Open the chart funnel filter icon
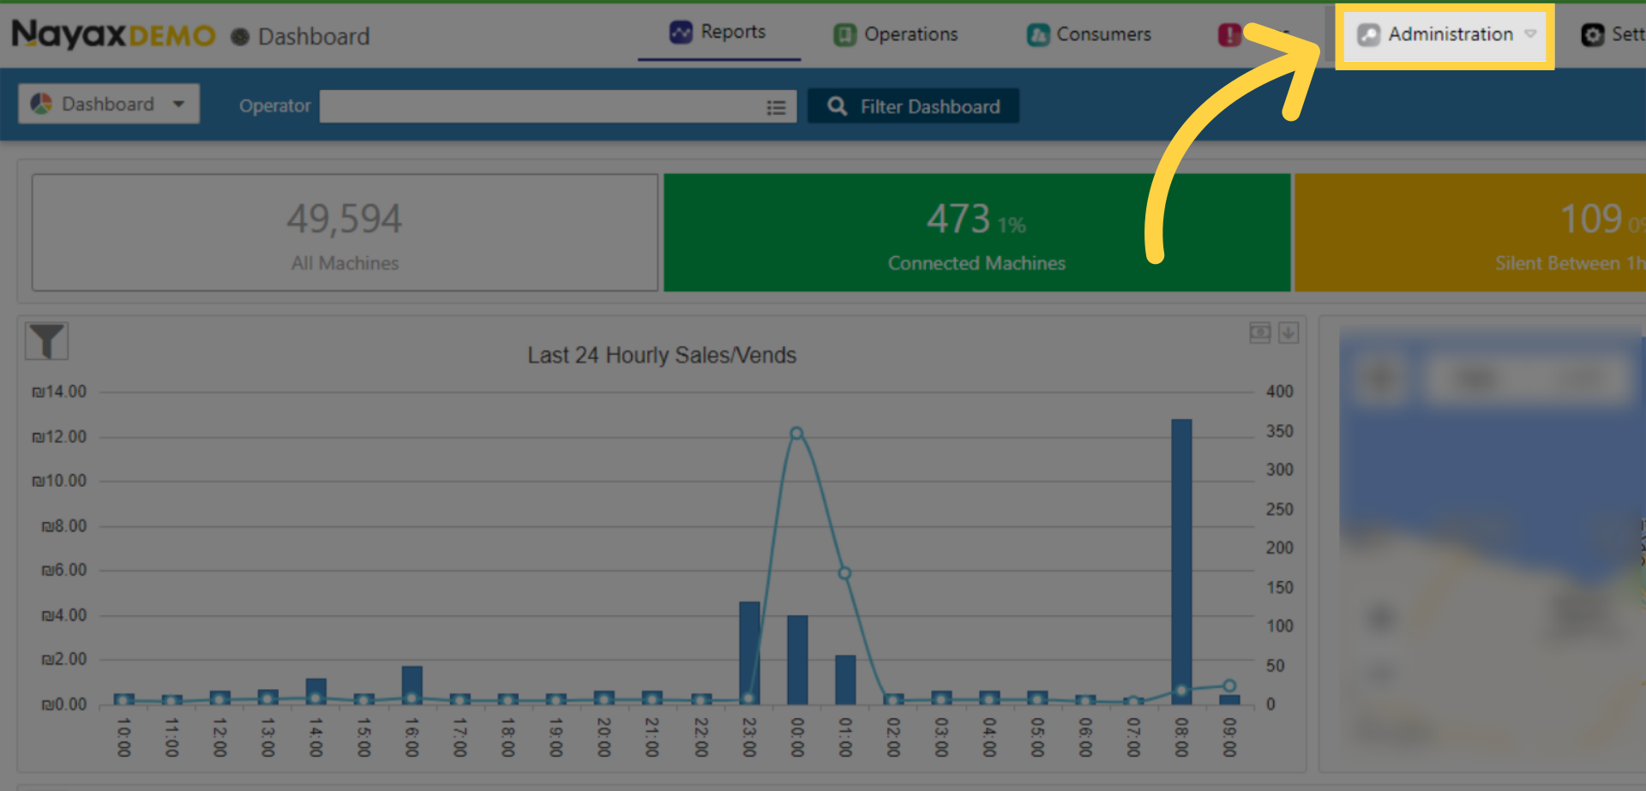Screen dimensions: 1646x791 pos(46,341)
